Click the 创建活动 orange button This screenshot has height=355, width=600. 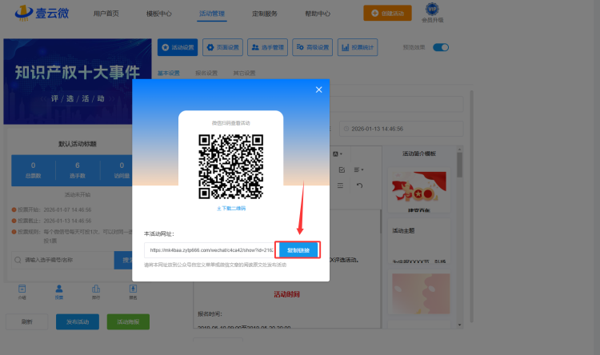[x=393, y=13]
